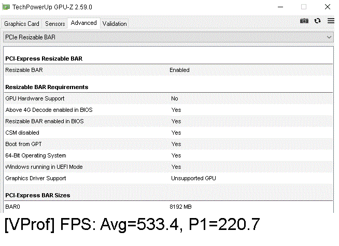Take a screenshot with the camera icon

click(304, 21)
